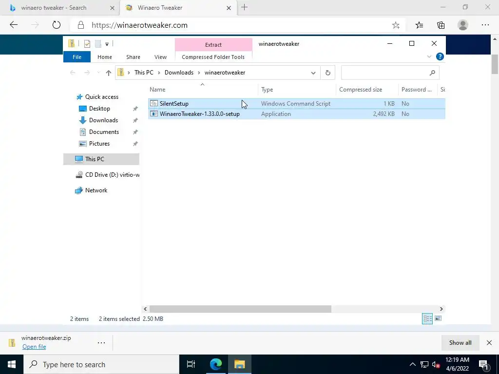This screenshot has width=499, height=374.
Task: Open Quick access in navigation pane
Action: tap(101, 97)
